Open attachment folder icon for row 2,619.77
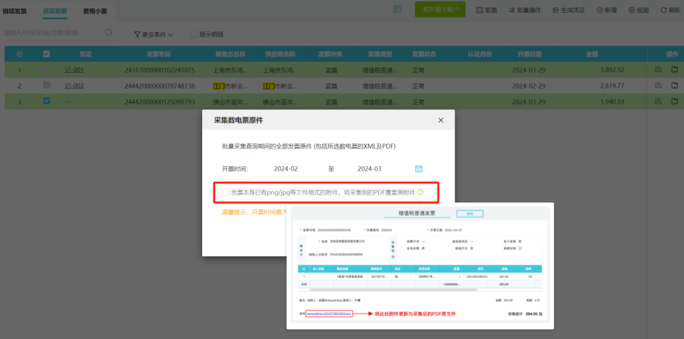Image resolution: width=684 pixels, height=339 pixels. pyautogui.click(x=674, y=85)
